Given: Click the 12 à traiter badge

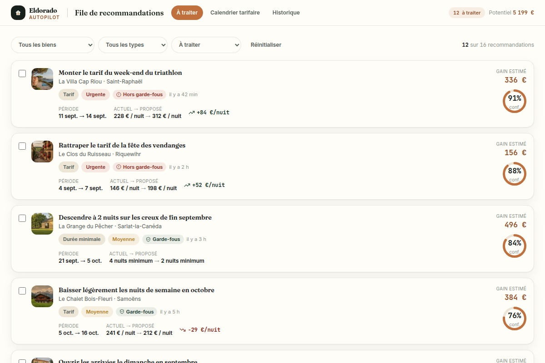Looking at the screenshot, I should point(467,13).
